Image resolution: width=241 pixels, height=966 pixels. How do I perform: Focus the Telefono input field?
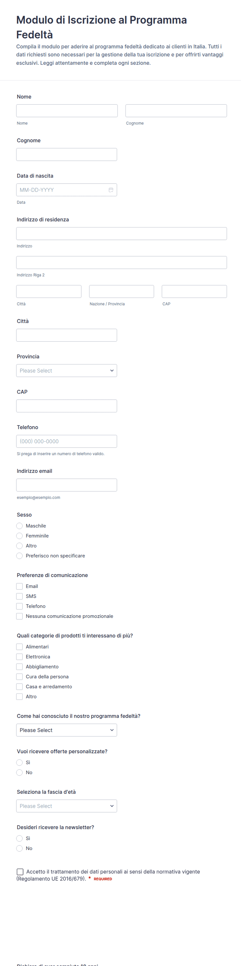67,441
